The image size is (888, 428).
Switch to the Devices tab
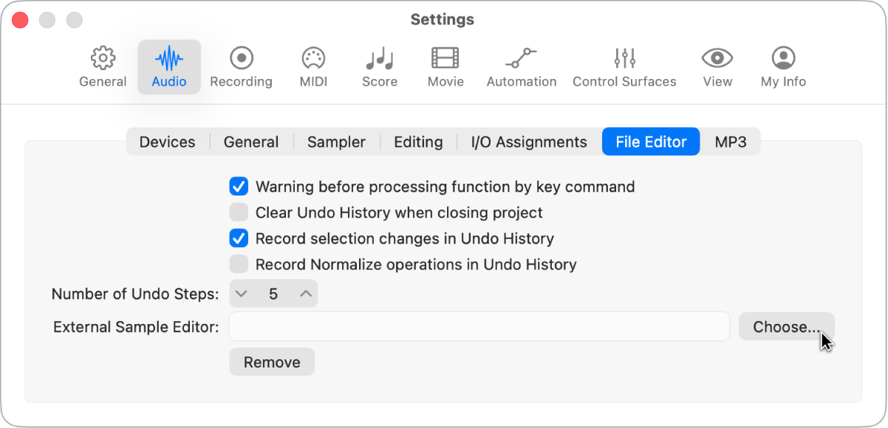pos(167,142)
